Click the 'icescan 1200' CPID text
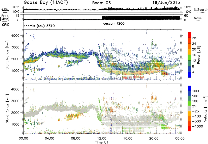The width and height of the screenshot is (208, 144). coord(113,24)
